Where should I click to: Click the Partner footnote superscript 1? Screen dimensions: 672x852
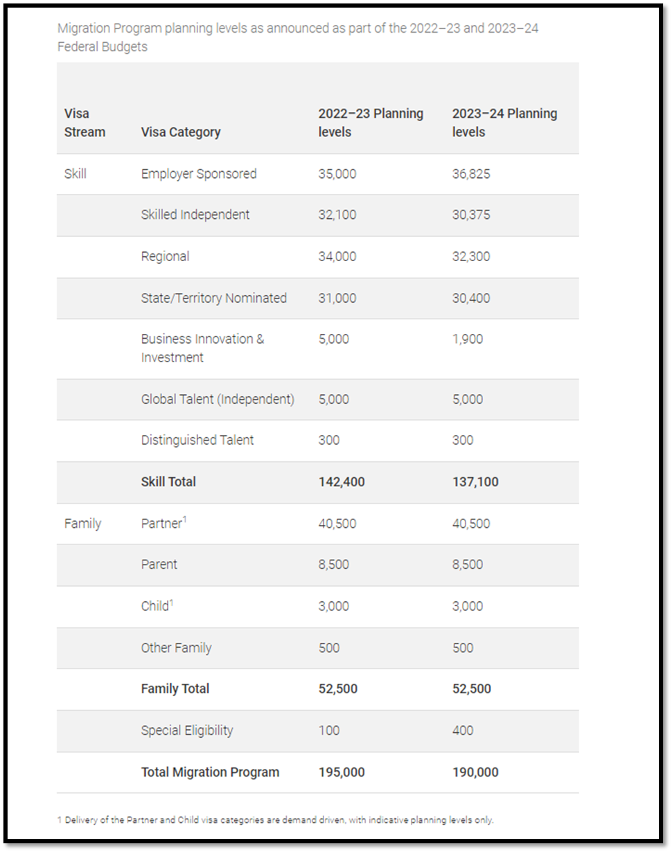(x=185, y=519)
